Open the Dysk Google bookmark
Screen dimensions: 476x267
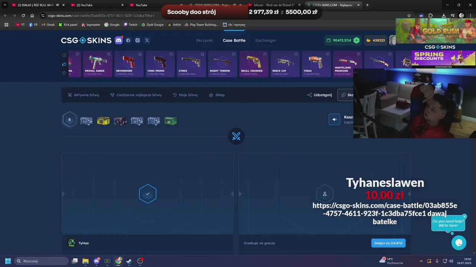pos(152,25)
